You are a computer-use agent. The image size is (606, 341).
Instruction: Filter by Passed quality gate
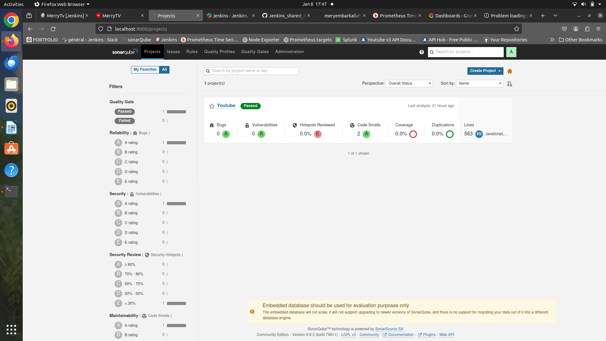pyautogui.click(x=125, y=111)
